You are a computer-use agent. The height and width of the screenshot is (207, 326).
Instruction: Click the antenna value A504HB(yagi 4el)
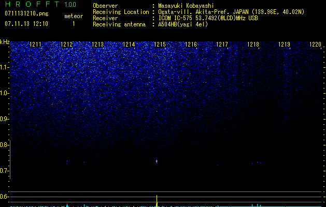[183, 24]
